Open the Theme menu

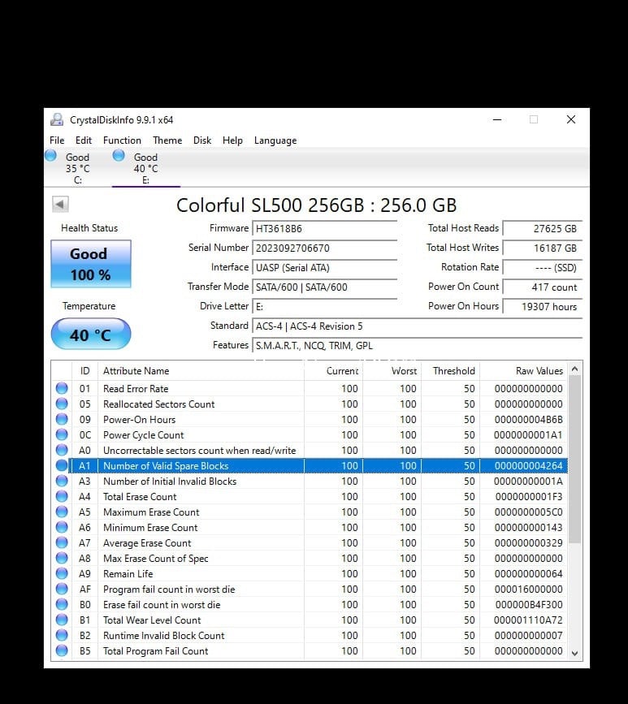coord(167,140)
